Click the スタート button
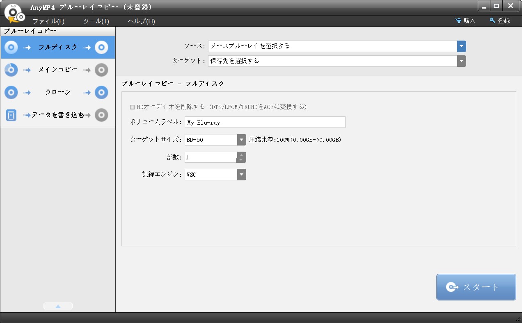The height and width of the screenshot is (323, 522). tap(476, 287)
